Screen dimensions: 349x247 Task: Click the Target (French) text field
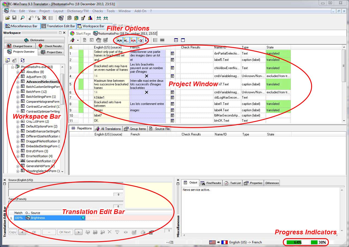pos(66,204)
